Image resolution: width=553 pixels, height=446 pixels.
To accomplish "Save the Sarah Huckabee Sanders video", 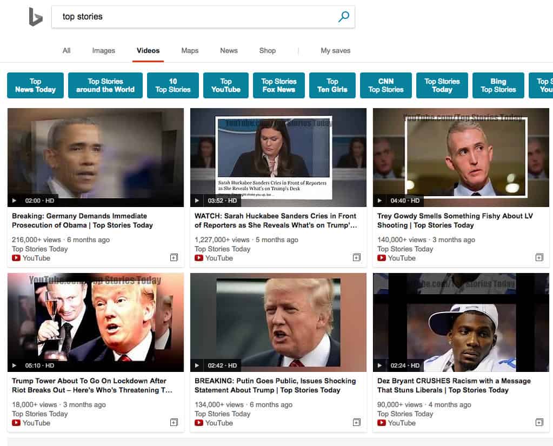I will tap(357, 257).
